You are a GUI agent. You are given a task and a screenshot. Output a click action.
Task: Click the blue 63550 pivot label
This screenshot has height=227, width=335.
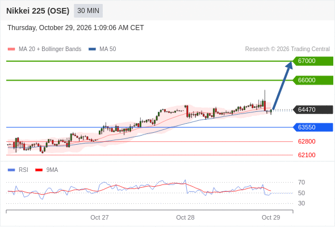[313, 127]
